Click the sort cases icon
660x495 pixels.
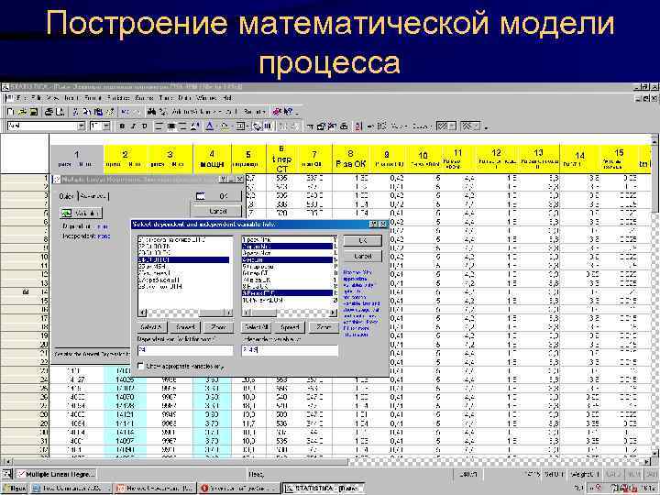pos(358,126)
